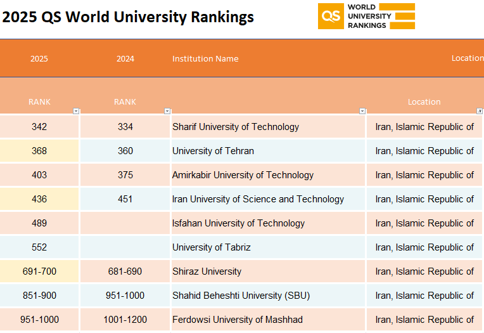Select cell showing 2024 rank 451
The width and height of the screenshot is (484, 333).
(125, 199)
